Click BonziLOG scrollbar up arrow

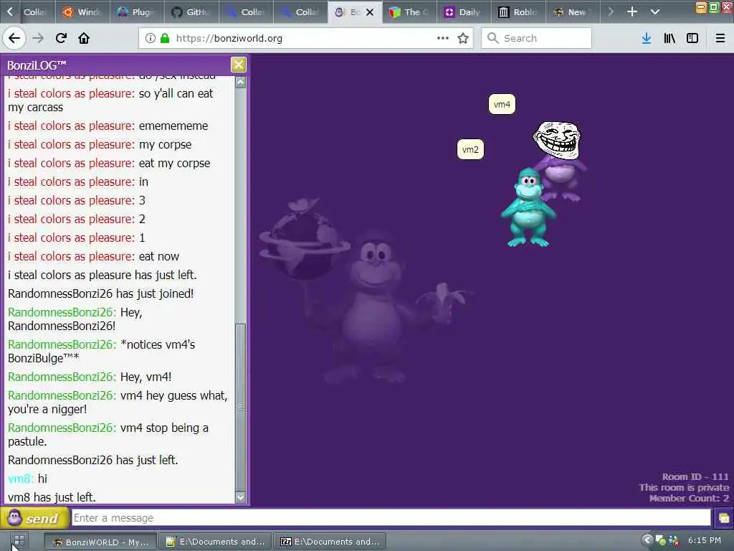pos(240,82)
